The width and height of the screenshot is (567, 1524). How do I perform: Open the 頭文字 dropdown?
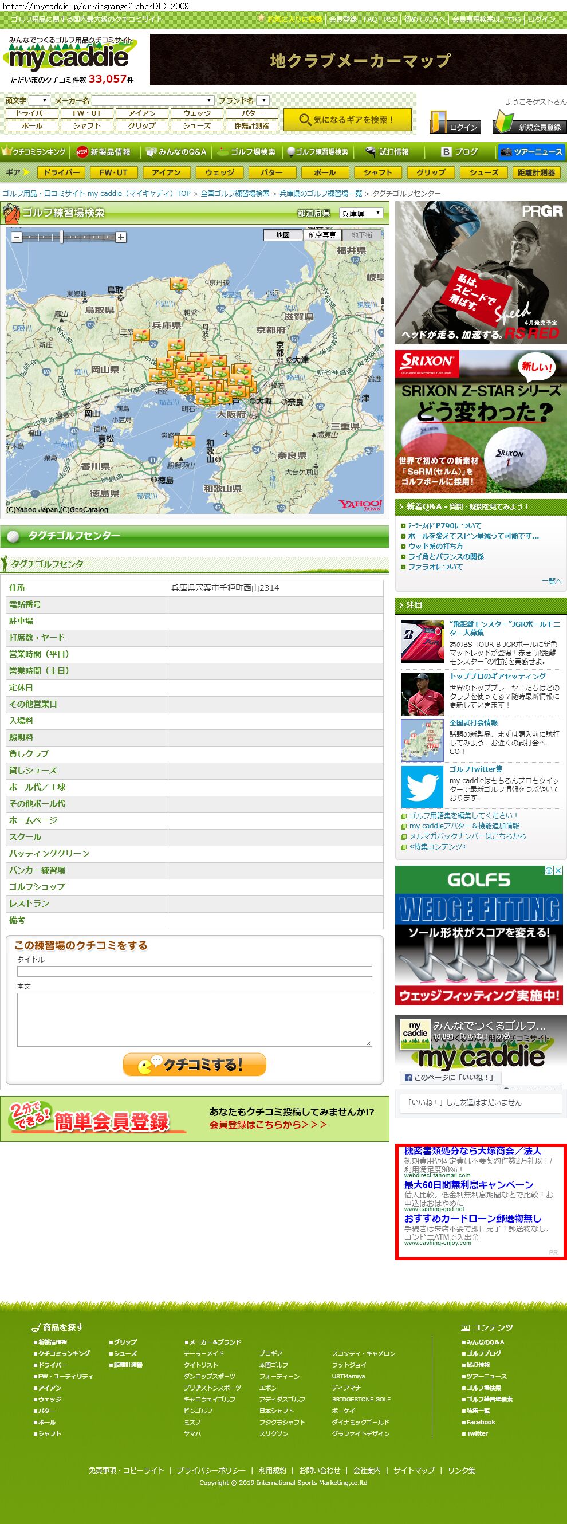(40, 101)
